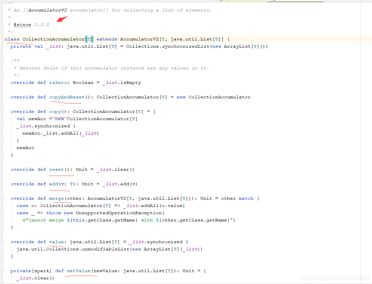The image size is (372, 284).
Task: Click 'value' in 'override def value'
Action: click(x=56, y=242)
